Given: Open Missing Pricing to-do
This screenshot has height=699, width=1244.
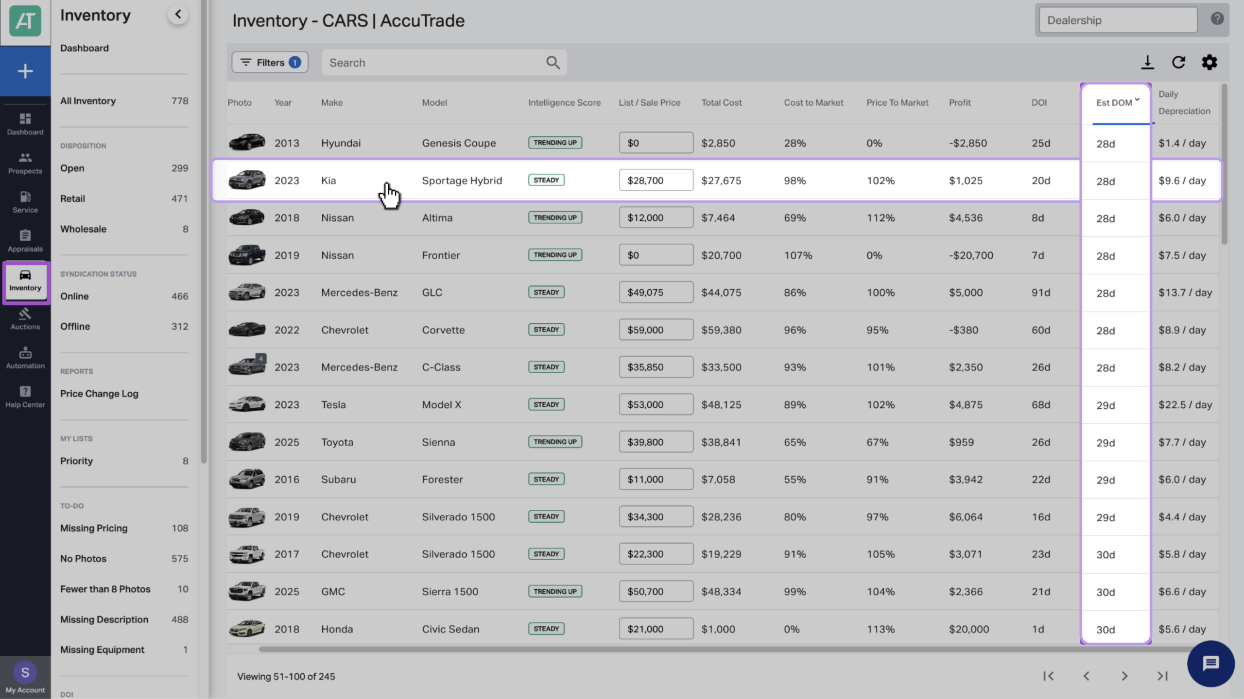Looking at the screenshot, I should coord(124,528).
